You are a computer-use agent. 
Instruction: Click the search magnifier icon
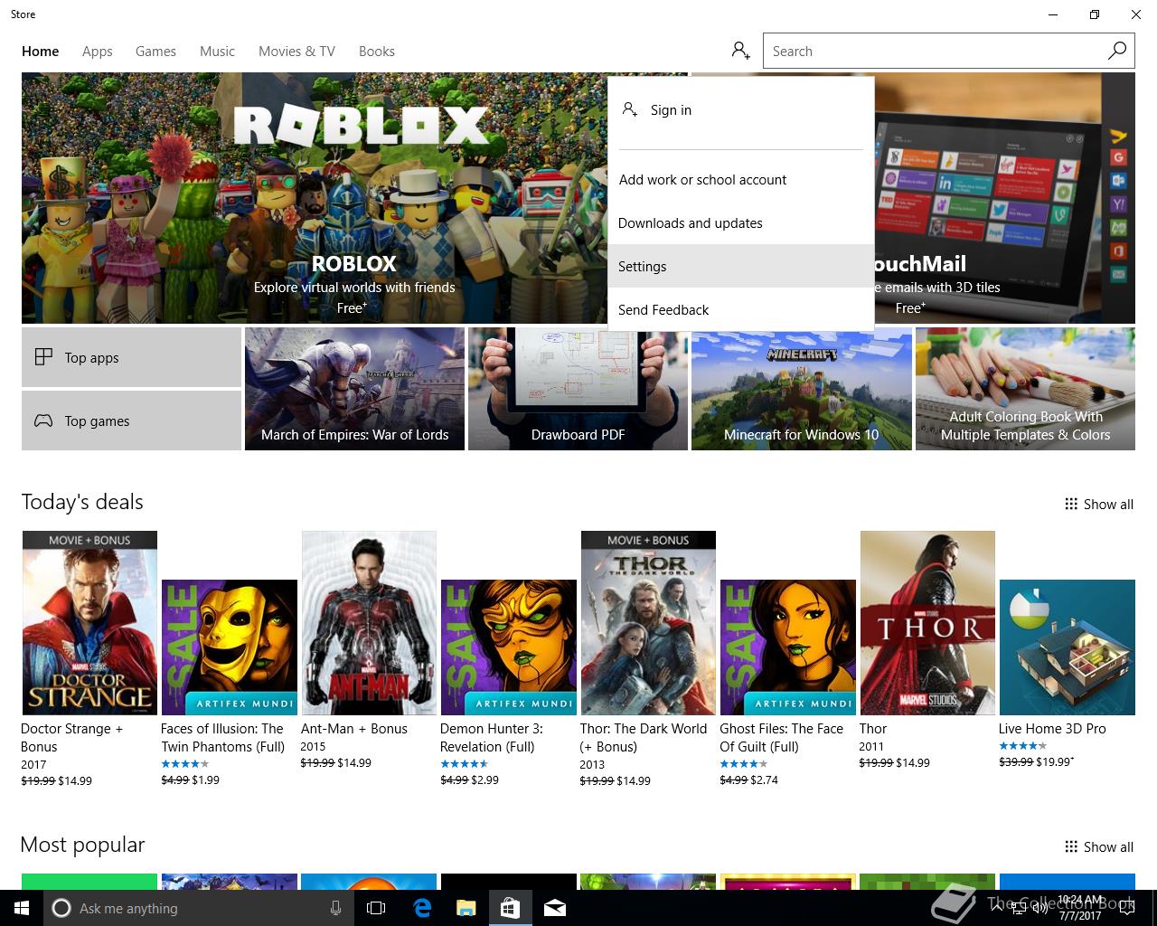tap(1117, 51)
